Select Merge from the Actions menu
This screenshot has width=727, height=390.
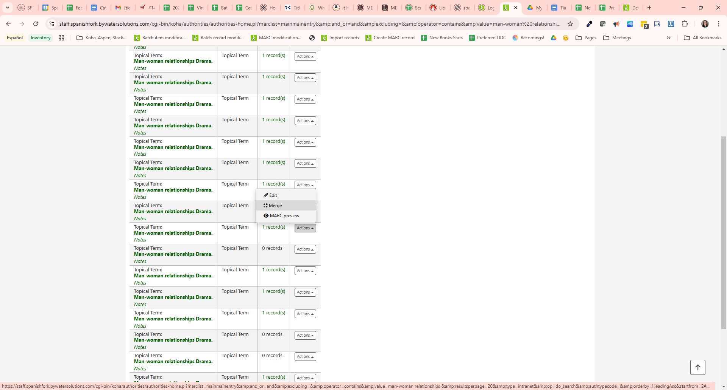click(275, 206)
